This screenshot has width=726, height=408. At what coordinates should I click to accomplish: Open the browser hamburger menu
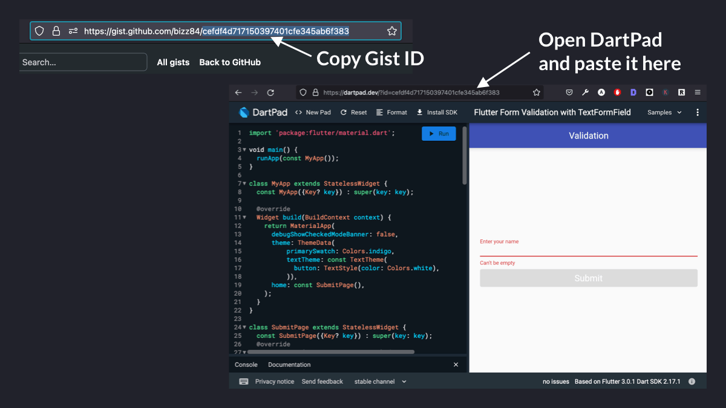click(698, 92)
